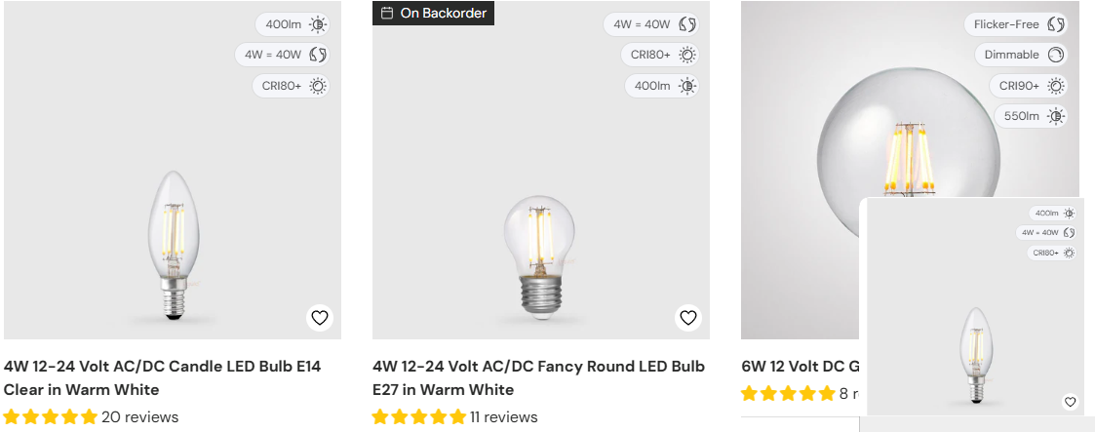
Task: View the 11 reviews for Fancy Round bulb
Action: tap(503, 417)
